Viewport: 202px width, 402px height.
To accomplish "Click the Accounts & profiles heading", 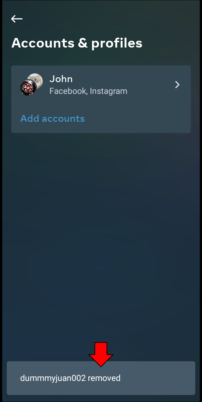I will click(77, 43).
